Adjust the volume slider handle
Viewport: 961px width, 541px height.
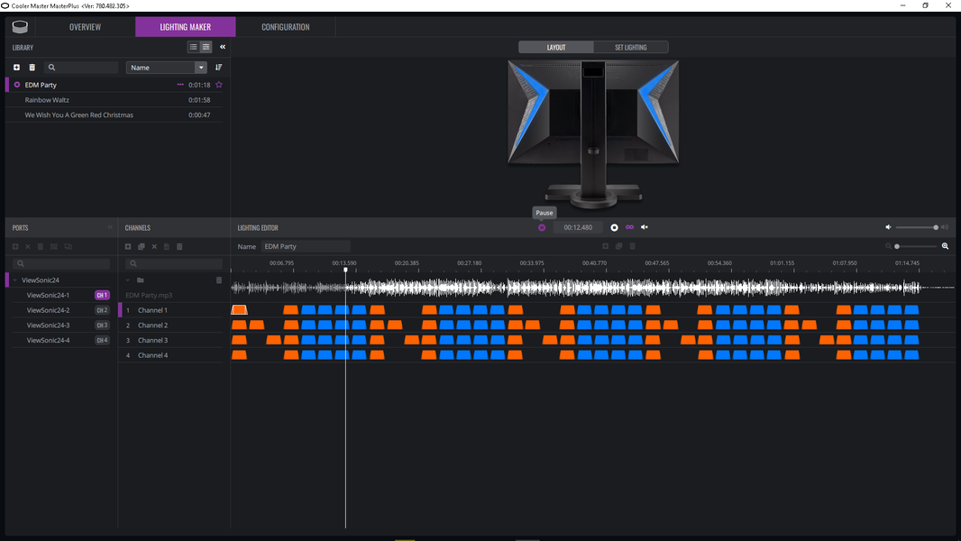(x=936, y=227)
